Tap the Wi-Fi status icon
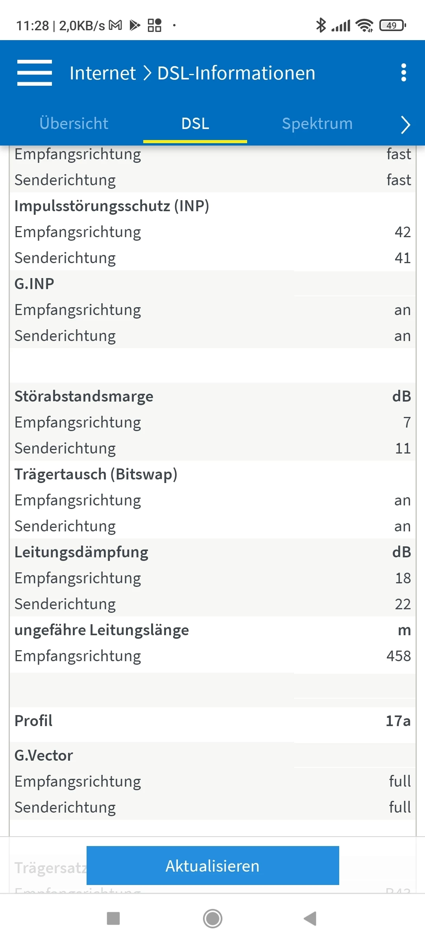This screenshot has height=944, width=425. 364,26
